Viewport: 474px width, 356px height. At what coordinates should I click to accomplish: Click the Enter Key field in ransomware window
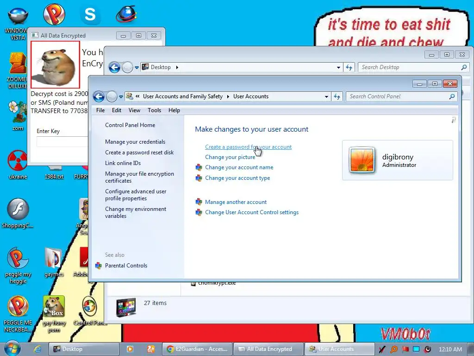(62, 141)
